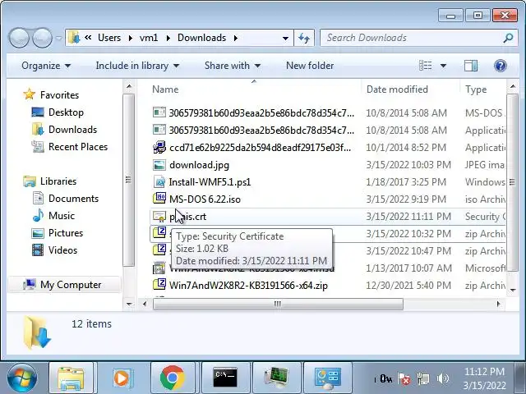Select zip archive icon dated 10:32 PM
The width and height of the screenshot is (526, 394).
coord(159,233)
